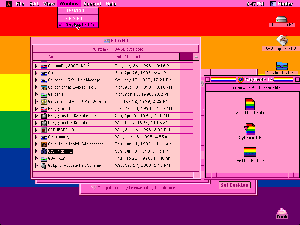Select the Gargoyles for Kaleidoscope.1 file name
This screenshot has width=300, height=225.
[x=74, y=123]
